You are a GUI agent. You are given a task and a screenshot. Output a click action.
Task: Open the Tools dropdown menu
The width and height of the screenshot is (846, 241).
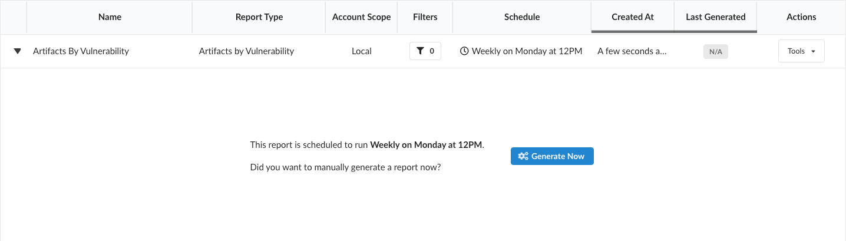pos(801,51)
